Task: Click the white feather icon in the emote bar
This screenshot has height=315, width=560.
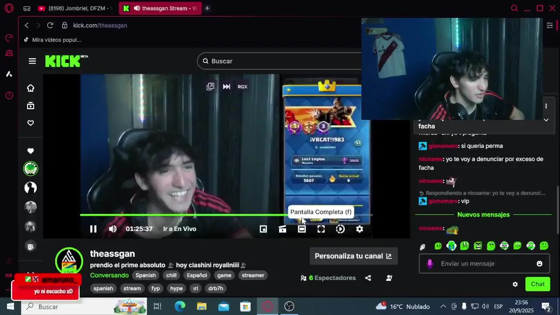Action: [x=423, y=247]
